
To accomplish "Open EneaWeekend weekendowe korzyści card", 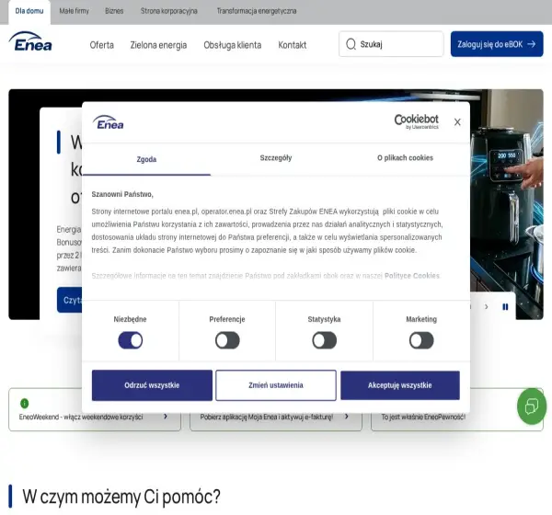I will click(95, 409).
